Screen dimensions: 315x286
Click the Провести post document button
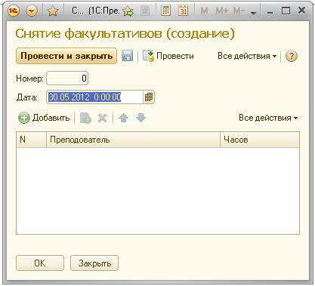[x=168, y=56]
